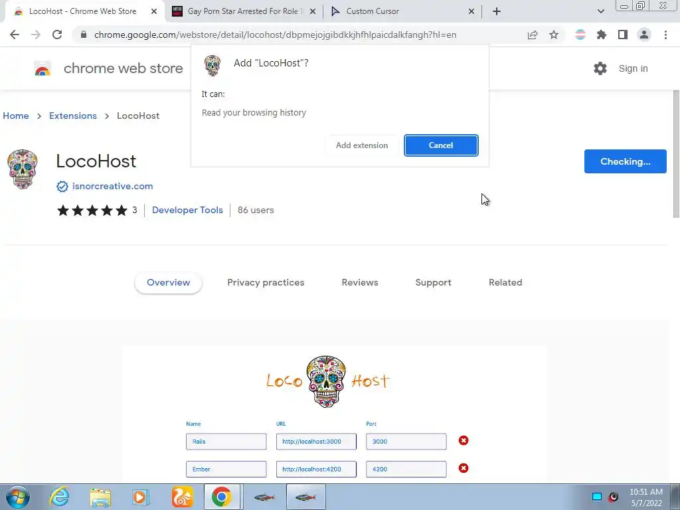680x510 pixels.
Task: Click the padlock site info icon
Action: pos(84,35)
